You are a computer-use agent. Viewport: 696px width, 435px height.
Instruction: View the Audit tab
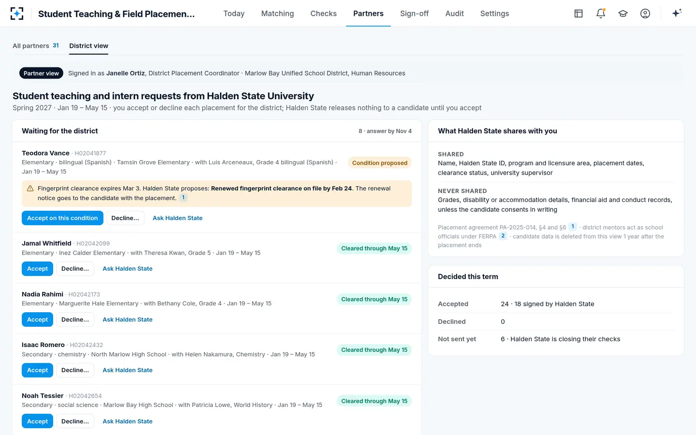(x=454, y=14)
